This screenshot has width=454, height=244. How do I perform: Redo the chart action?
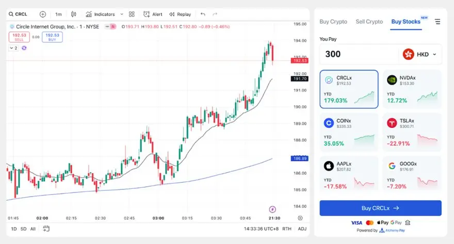coord(215,14)
